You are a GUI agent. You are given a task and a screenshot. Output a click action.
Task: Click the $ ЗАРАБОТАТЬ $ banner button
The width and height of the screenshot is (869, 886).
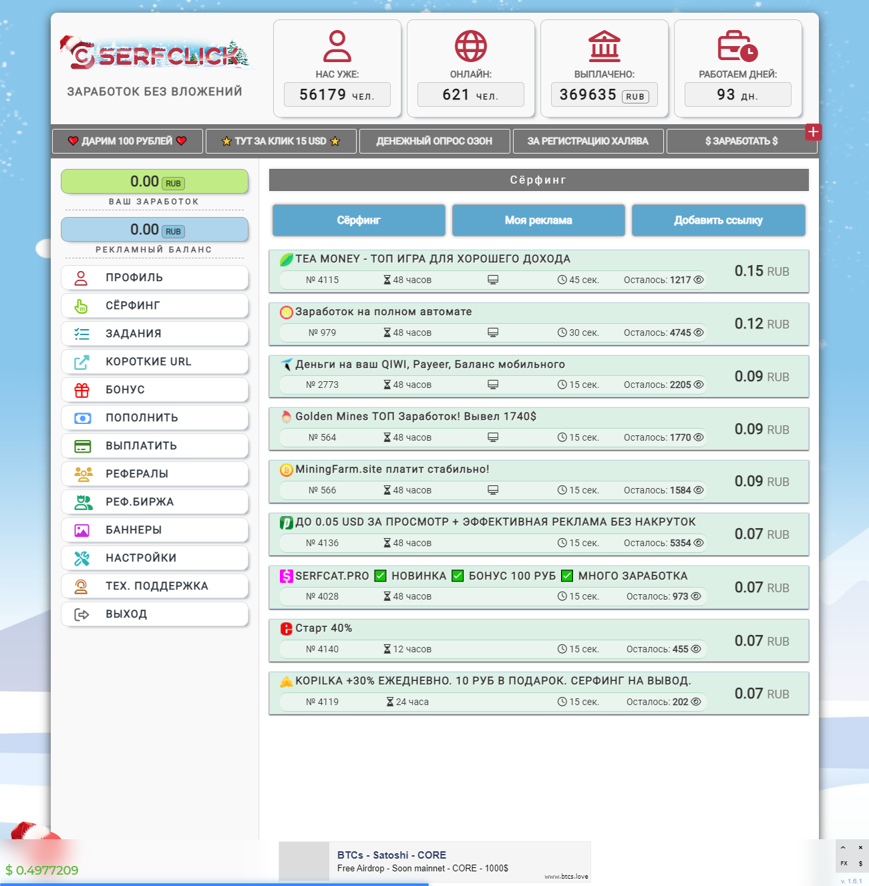[741, 141]
